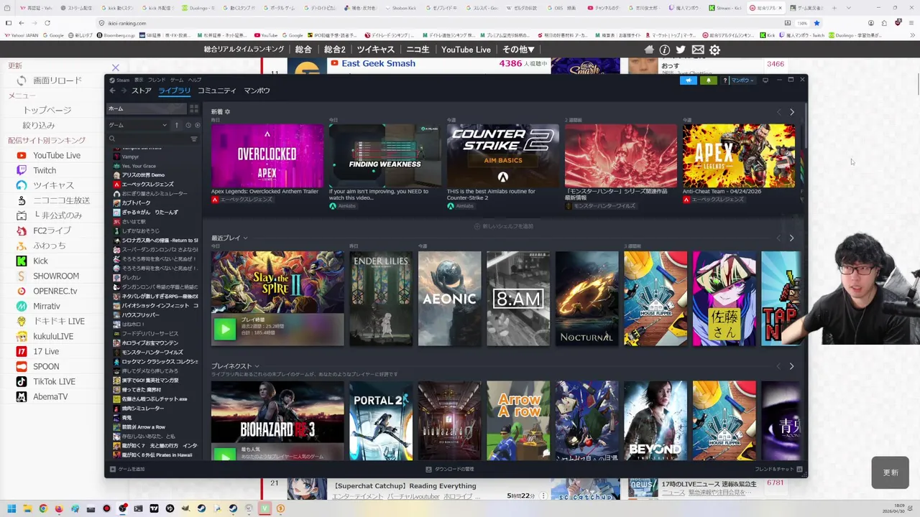Click the 画面リロード reload icon
Viewport: 920px width, 517px height.
[x=22, y=80]
